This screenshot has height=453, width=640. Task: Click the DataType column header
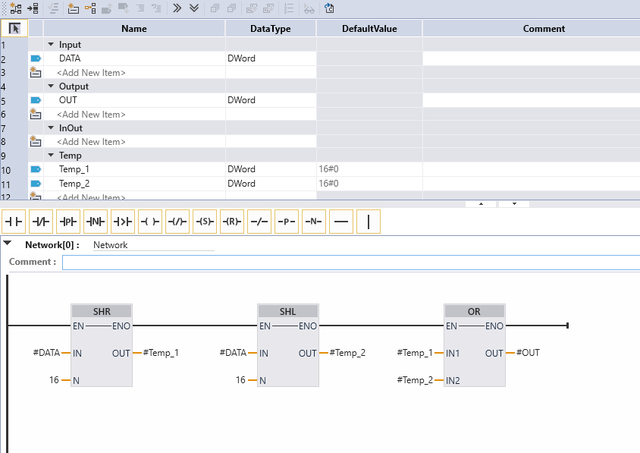(x=271, y=29)
